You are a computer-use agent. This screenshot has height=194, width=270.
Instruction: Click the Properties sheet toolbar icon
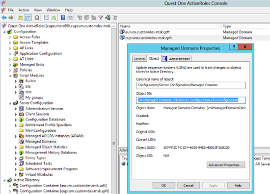pos(46,18)
